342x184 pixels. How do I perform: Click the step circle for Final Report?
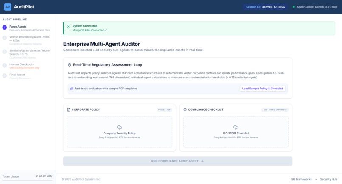click(x=5, y=75)
